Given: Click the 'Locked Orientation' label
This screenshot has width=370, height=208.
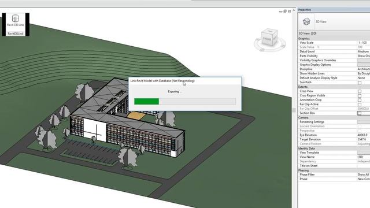Looking at the screenshot, I should coord(312,127).
